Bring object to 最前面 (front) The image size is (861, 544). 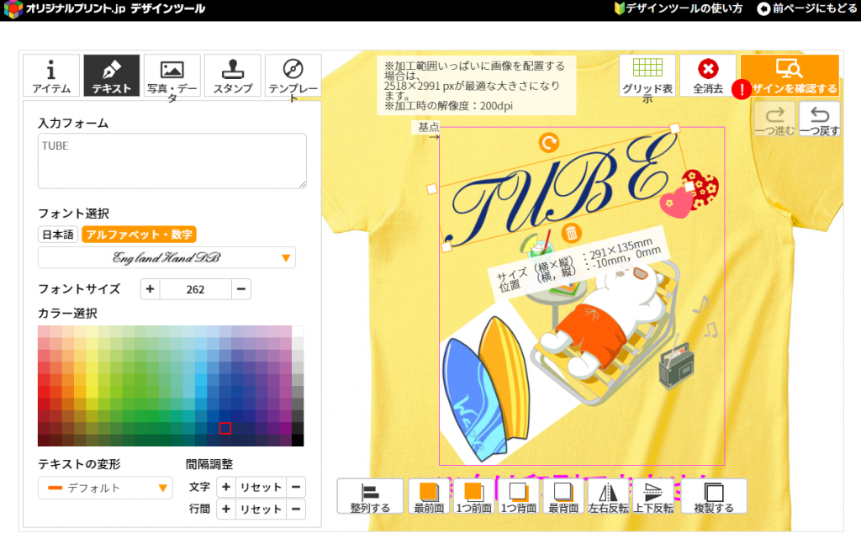[x=429, y=496]
